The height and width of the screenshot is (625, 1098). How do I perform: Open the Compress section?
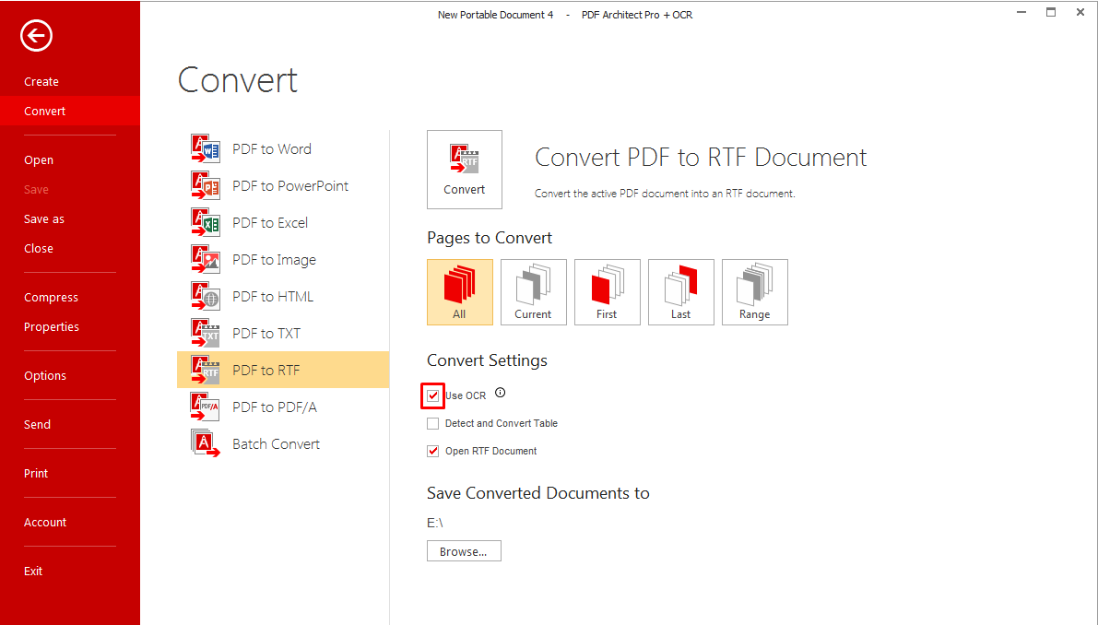[x=51, y=298]
